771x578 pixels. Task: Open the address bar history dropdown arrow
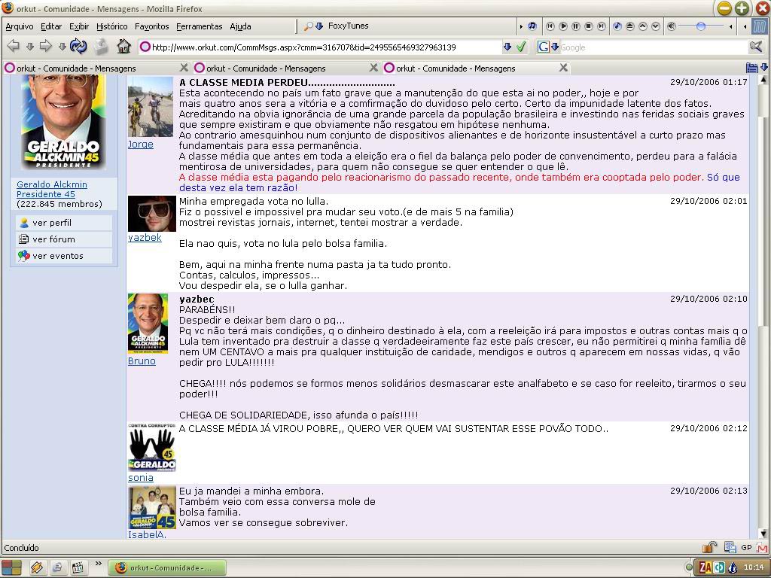[x=507, y=47]
